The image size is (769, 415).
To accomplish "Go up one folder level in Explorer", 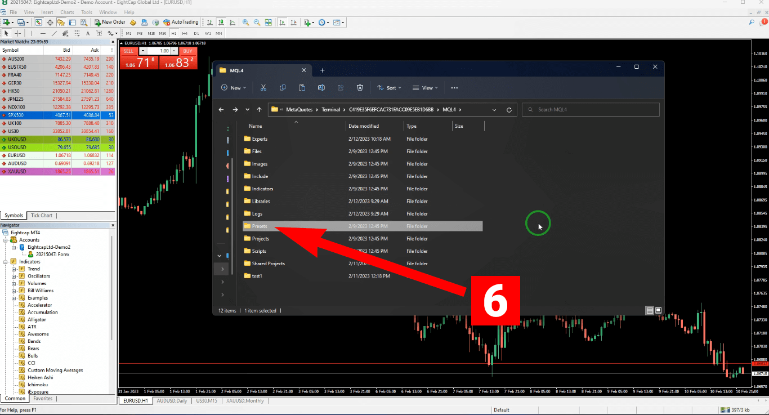I will [x=259, y=110].
